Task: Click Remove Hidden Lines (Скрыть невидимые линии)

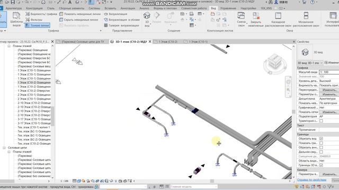Action: (78, 20)
